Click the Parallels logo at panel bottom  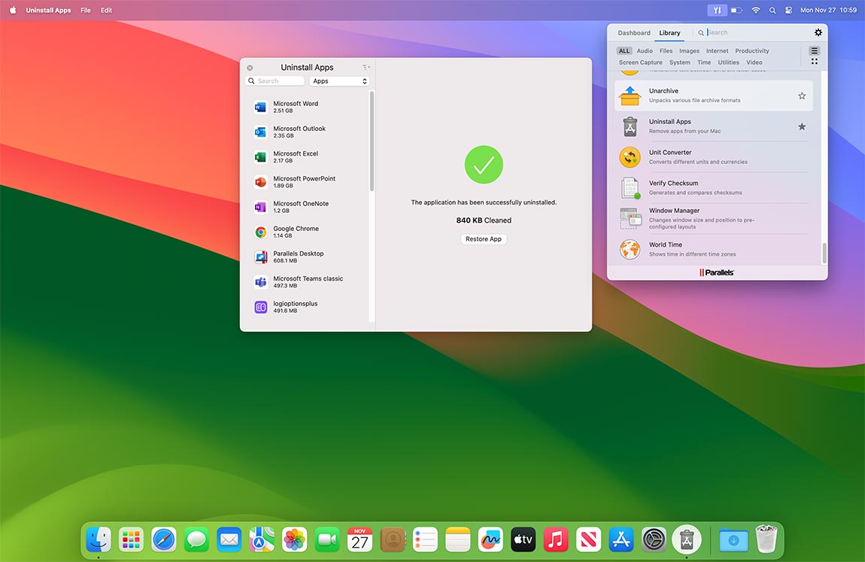716,272
